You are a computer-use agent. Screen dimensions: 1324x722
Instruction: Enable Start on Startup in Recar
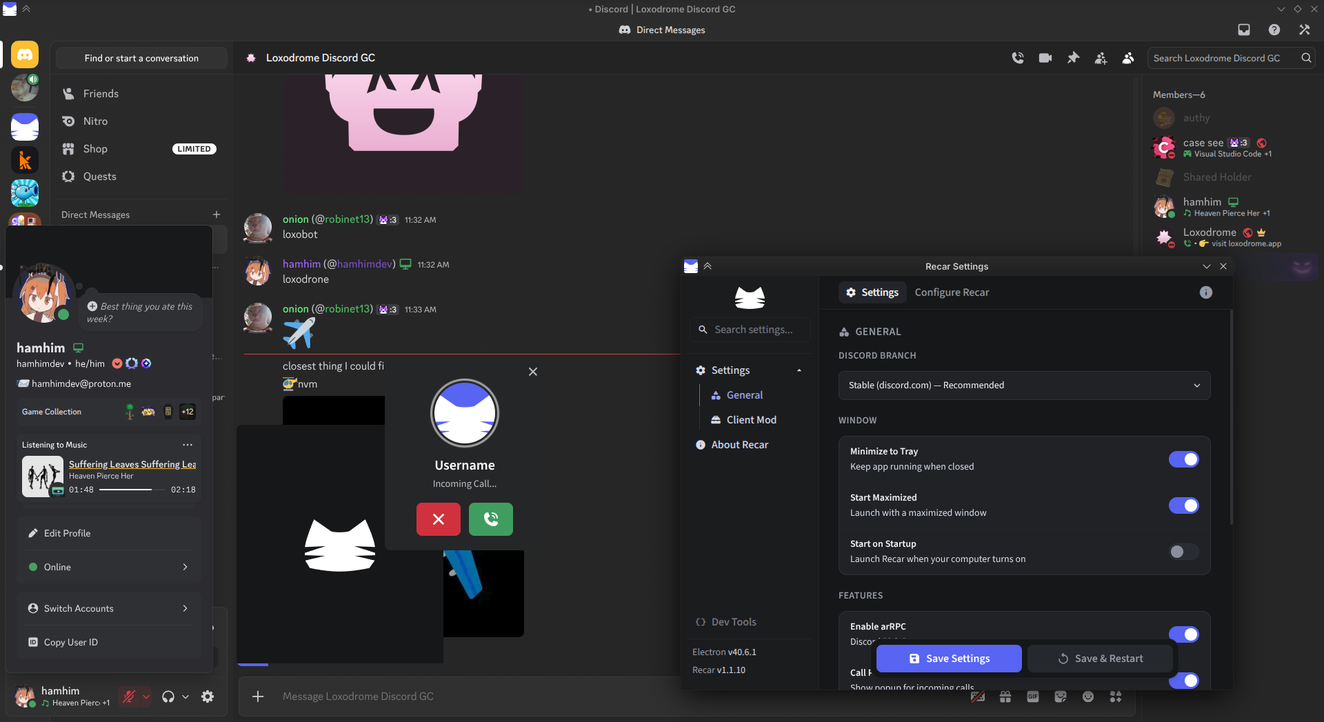pyautogui.click(x=1183, y=552)
